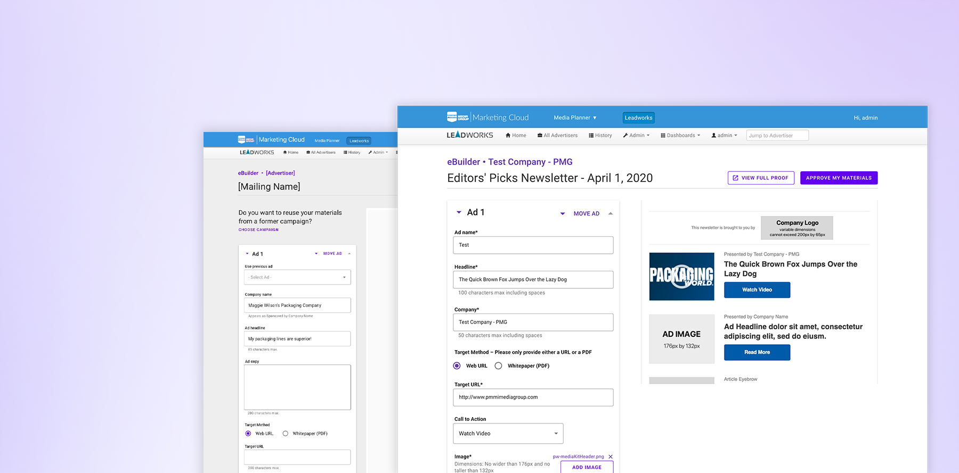This screenshot has width=959, height=473.
Task: Click the All Advertisers briefcase icon in front navbar
Action: [540, 136]
